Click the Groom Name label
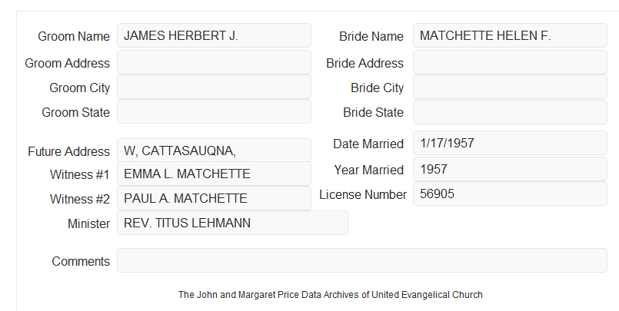 tap(74, 36)
